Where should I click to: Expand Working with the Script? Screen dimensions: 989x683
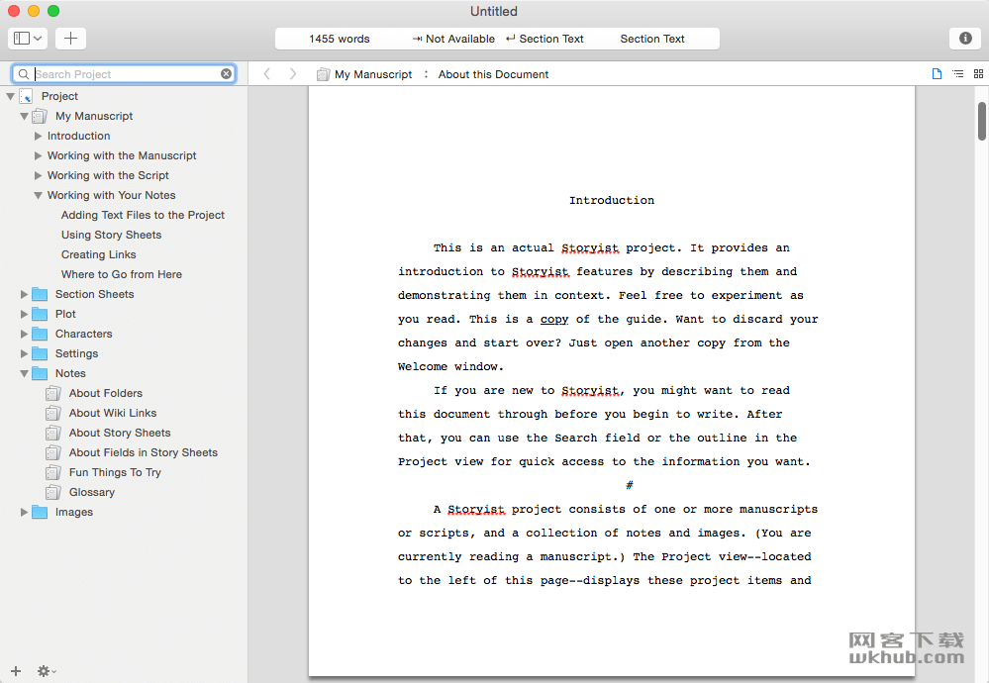[38, 175]
